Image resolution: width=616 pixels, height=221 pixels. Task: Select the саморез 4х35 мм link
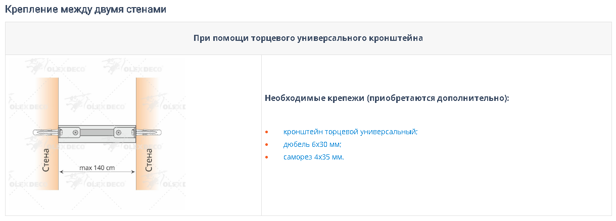[313, 157]
